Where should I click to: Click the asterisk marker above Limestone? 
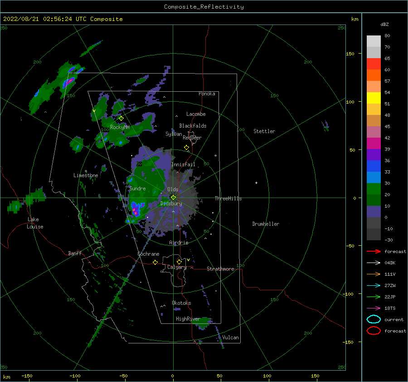86,171
